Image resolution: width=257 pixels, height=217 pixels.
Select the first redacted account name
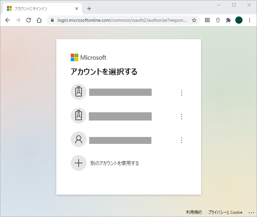click(x=120, y=92)
